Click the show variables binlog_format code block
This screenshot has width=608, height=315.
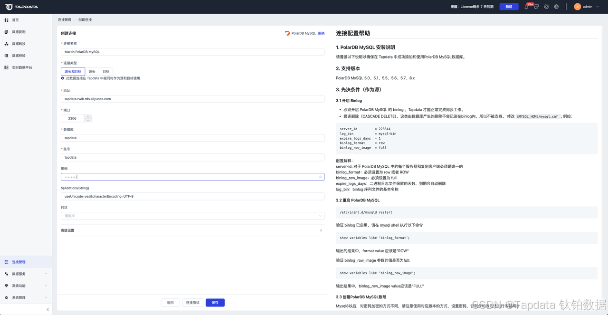point(466,238)
